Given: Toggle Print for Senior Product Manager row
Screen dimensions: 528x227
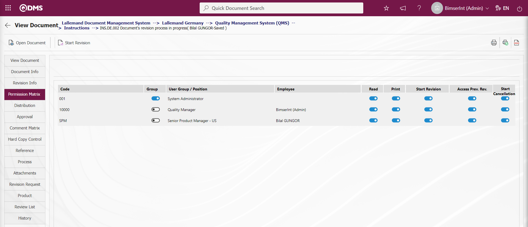Looking at the screenshot, I should point(396,120).
